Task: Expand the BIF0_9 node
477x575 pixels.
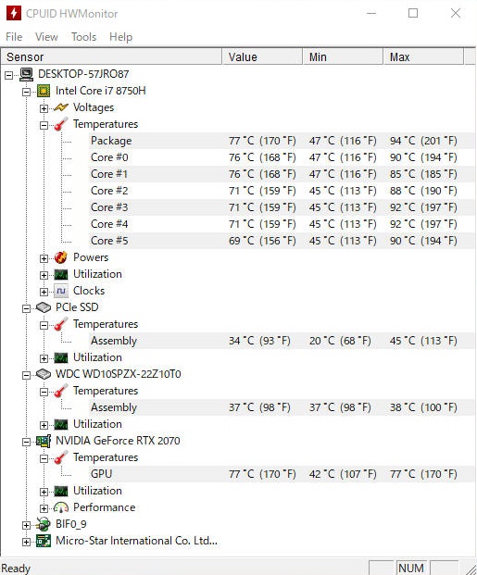Action: click(26, 525)
